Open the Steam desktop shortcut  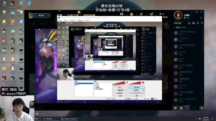(x=21, y=32)
